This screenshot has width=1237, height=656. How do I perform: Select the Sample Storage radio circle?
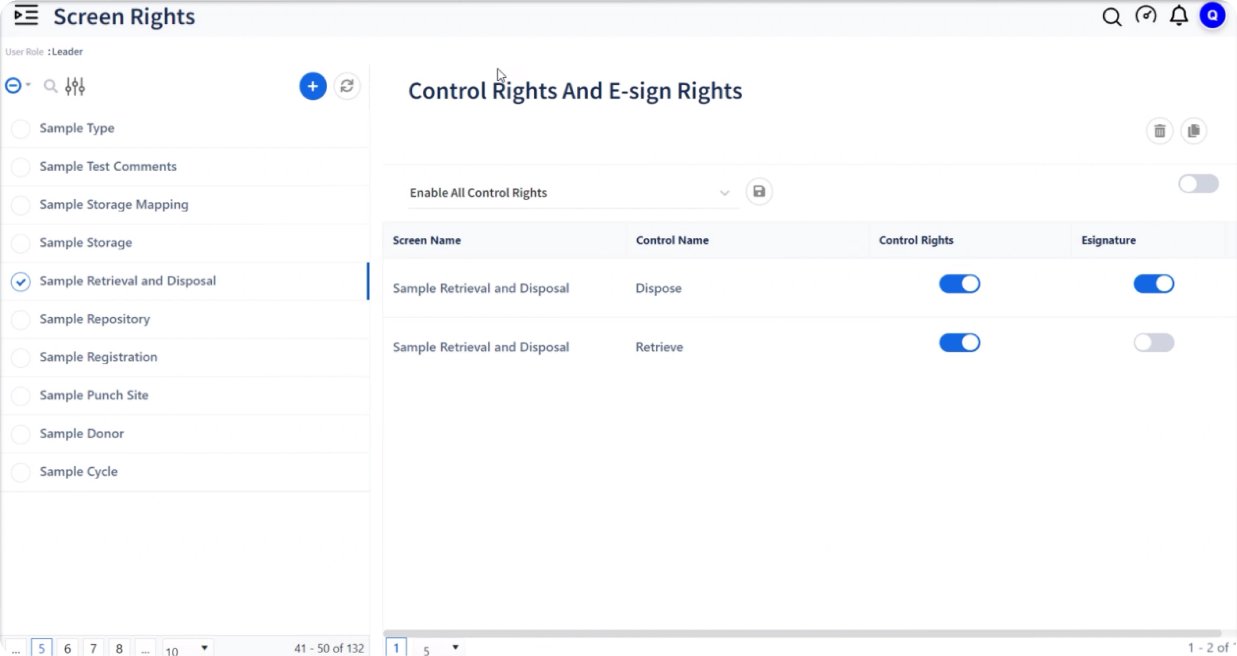(21, 243)
